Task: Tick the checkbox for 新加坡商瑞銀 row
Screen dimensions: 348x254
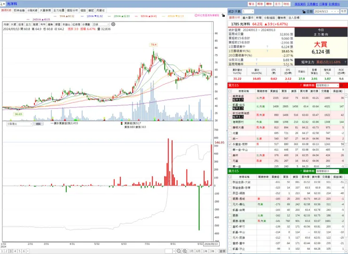Action: click(x=230, y=115)
